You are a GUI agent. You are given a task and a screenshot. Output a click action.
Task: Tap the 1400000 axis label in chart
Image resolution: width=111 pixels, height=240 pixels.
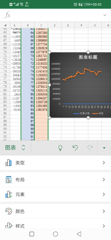click(x=56, y=69)
